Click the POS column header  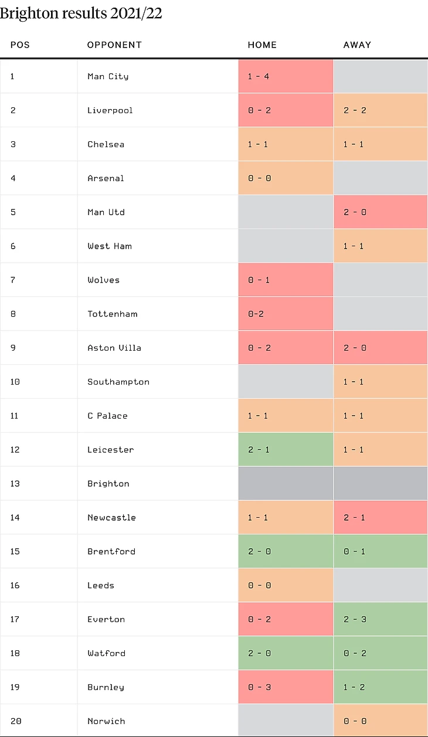click(x=20, y=45)
